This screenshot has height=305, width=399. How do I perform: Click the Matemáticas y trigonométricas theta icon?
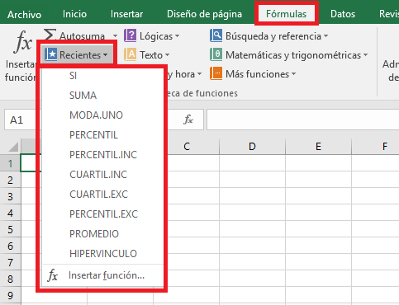[x=216, y=54]
